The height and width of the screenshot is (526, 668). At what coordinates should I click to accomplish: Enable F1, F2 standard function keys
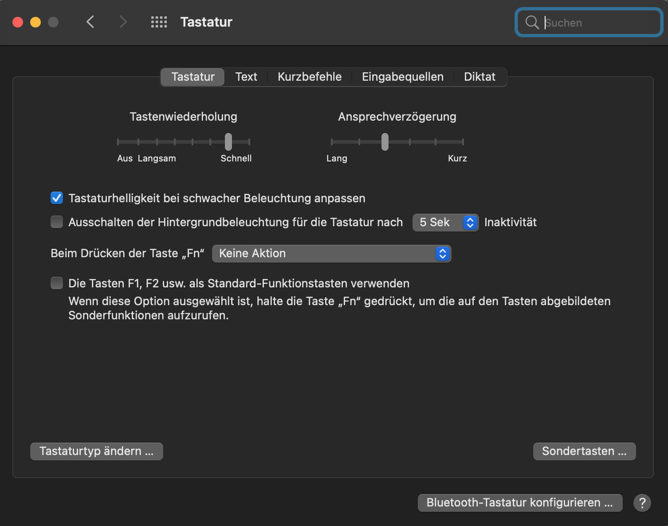[x=57, y=283]
